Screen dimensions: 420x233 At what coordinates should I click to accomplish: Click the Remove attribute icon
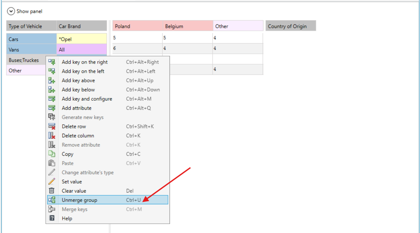point(52,145)
